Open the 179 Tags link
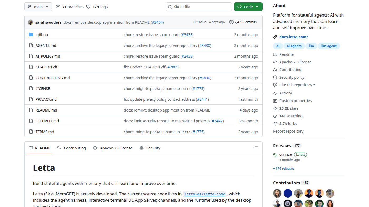The width and height of the screenshot is (369, 207). tap(97, 7)
